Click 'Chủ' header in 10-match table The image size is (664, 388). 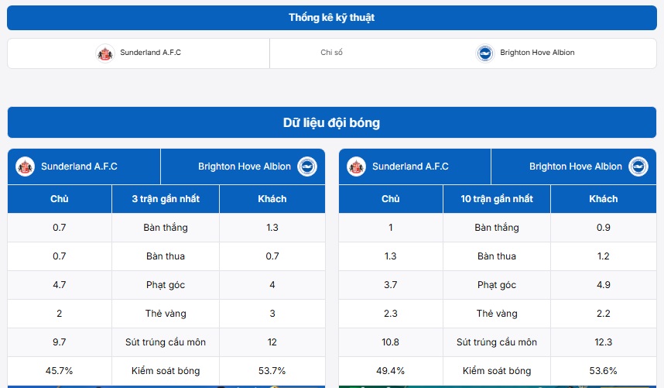(x=391, y=199)
